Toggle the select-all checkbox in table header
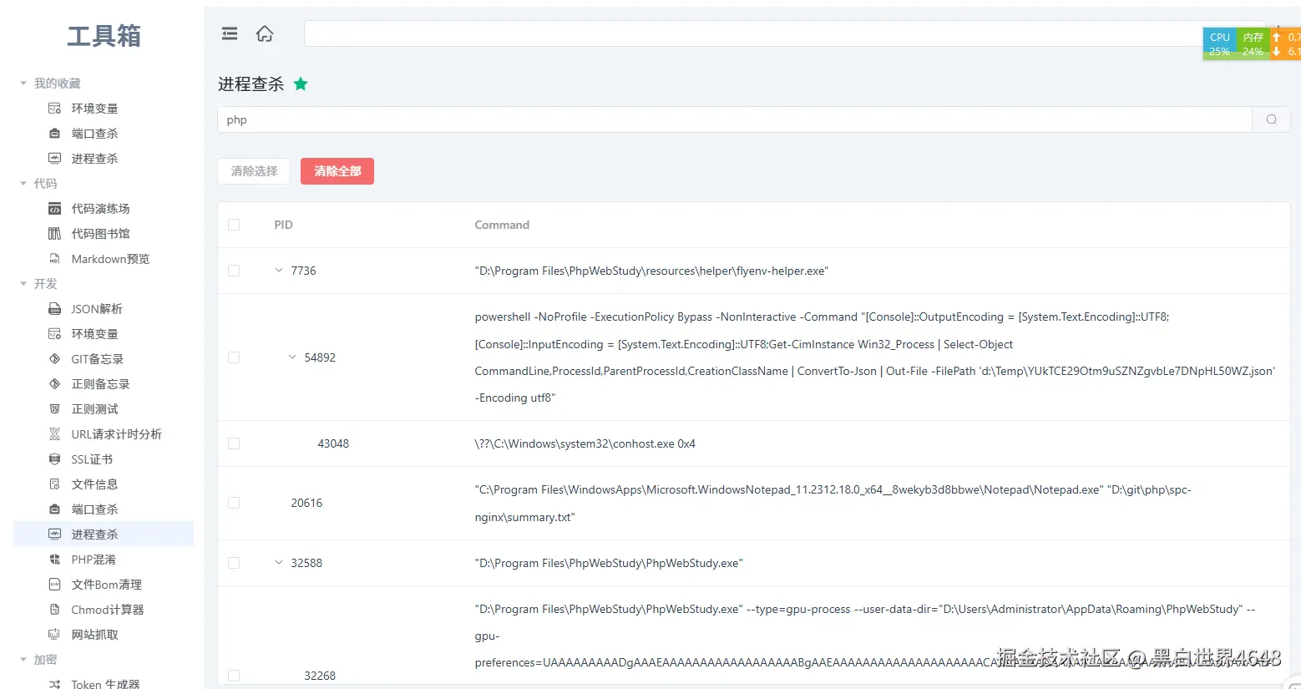The height and width of the screenshot is (689, 1301). point(234,225)
